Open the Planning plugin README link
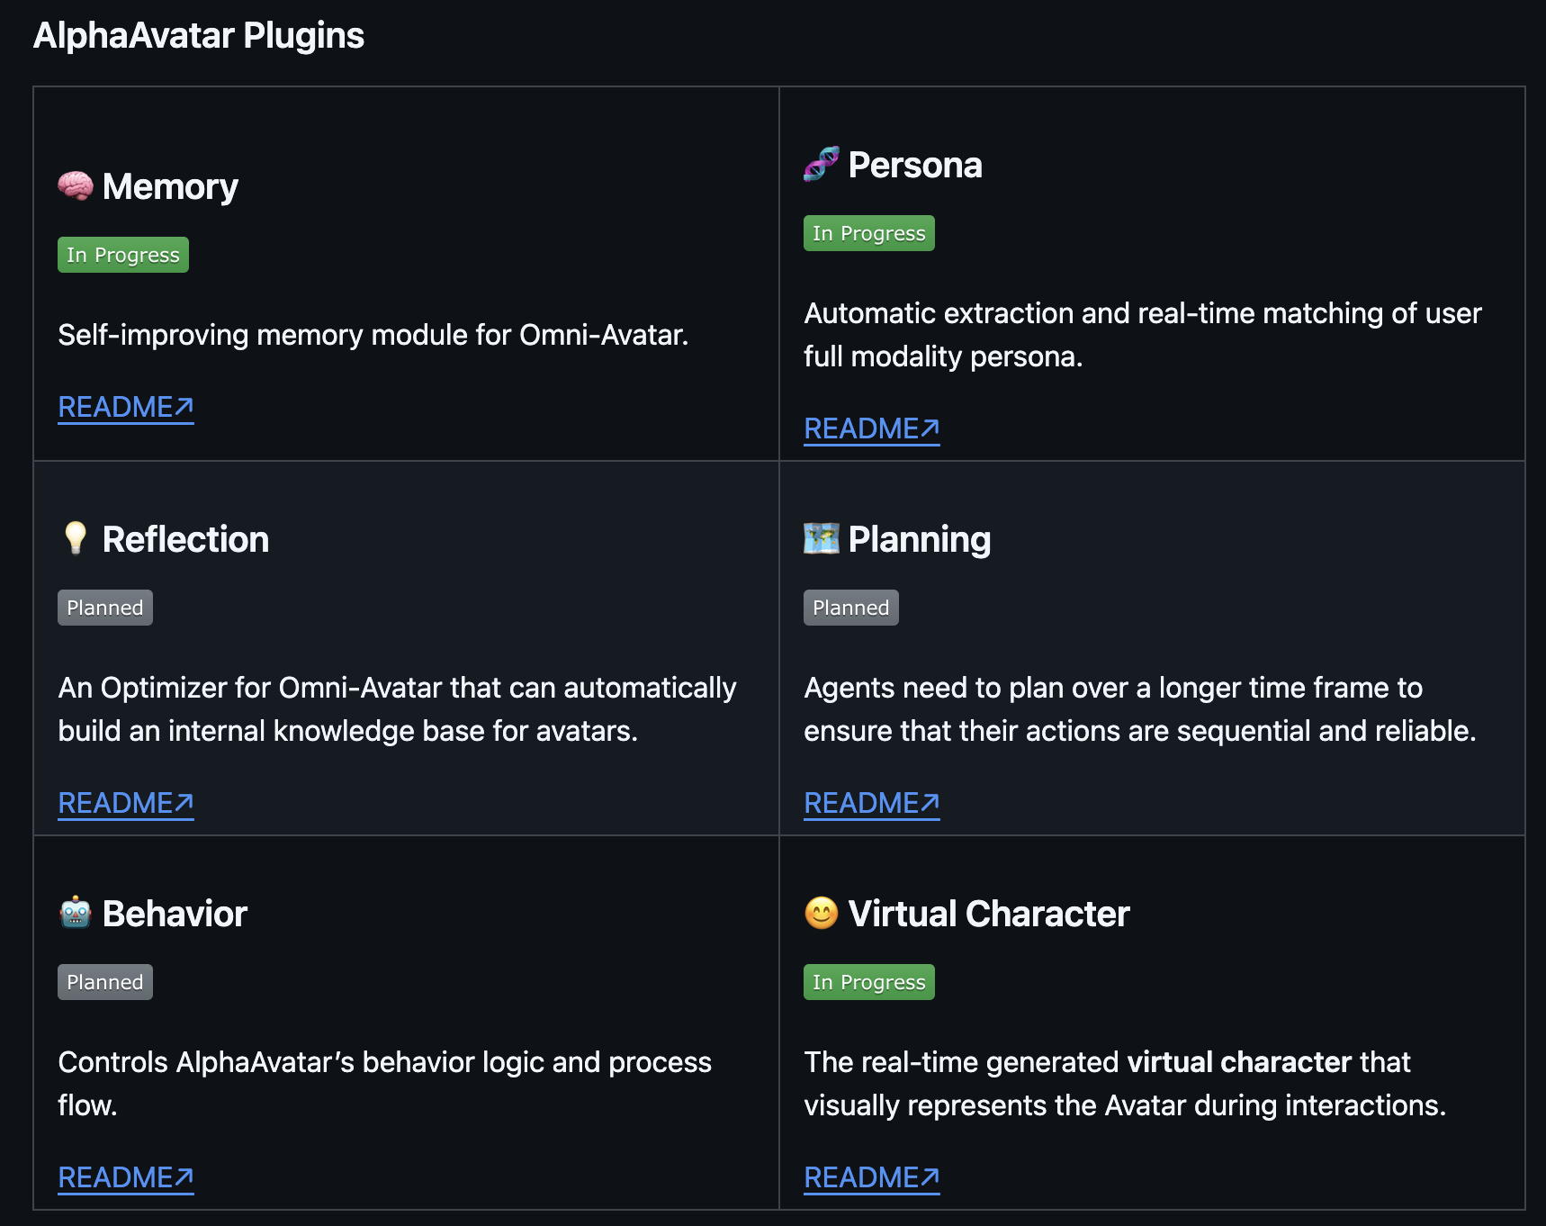The image size is (1546, 1226). coord(872,804)
